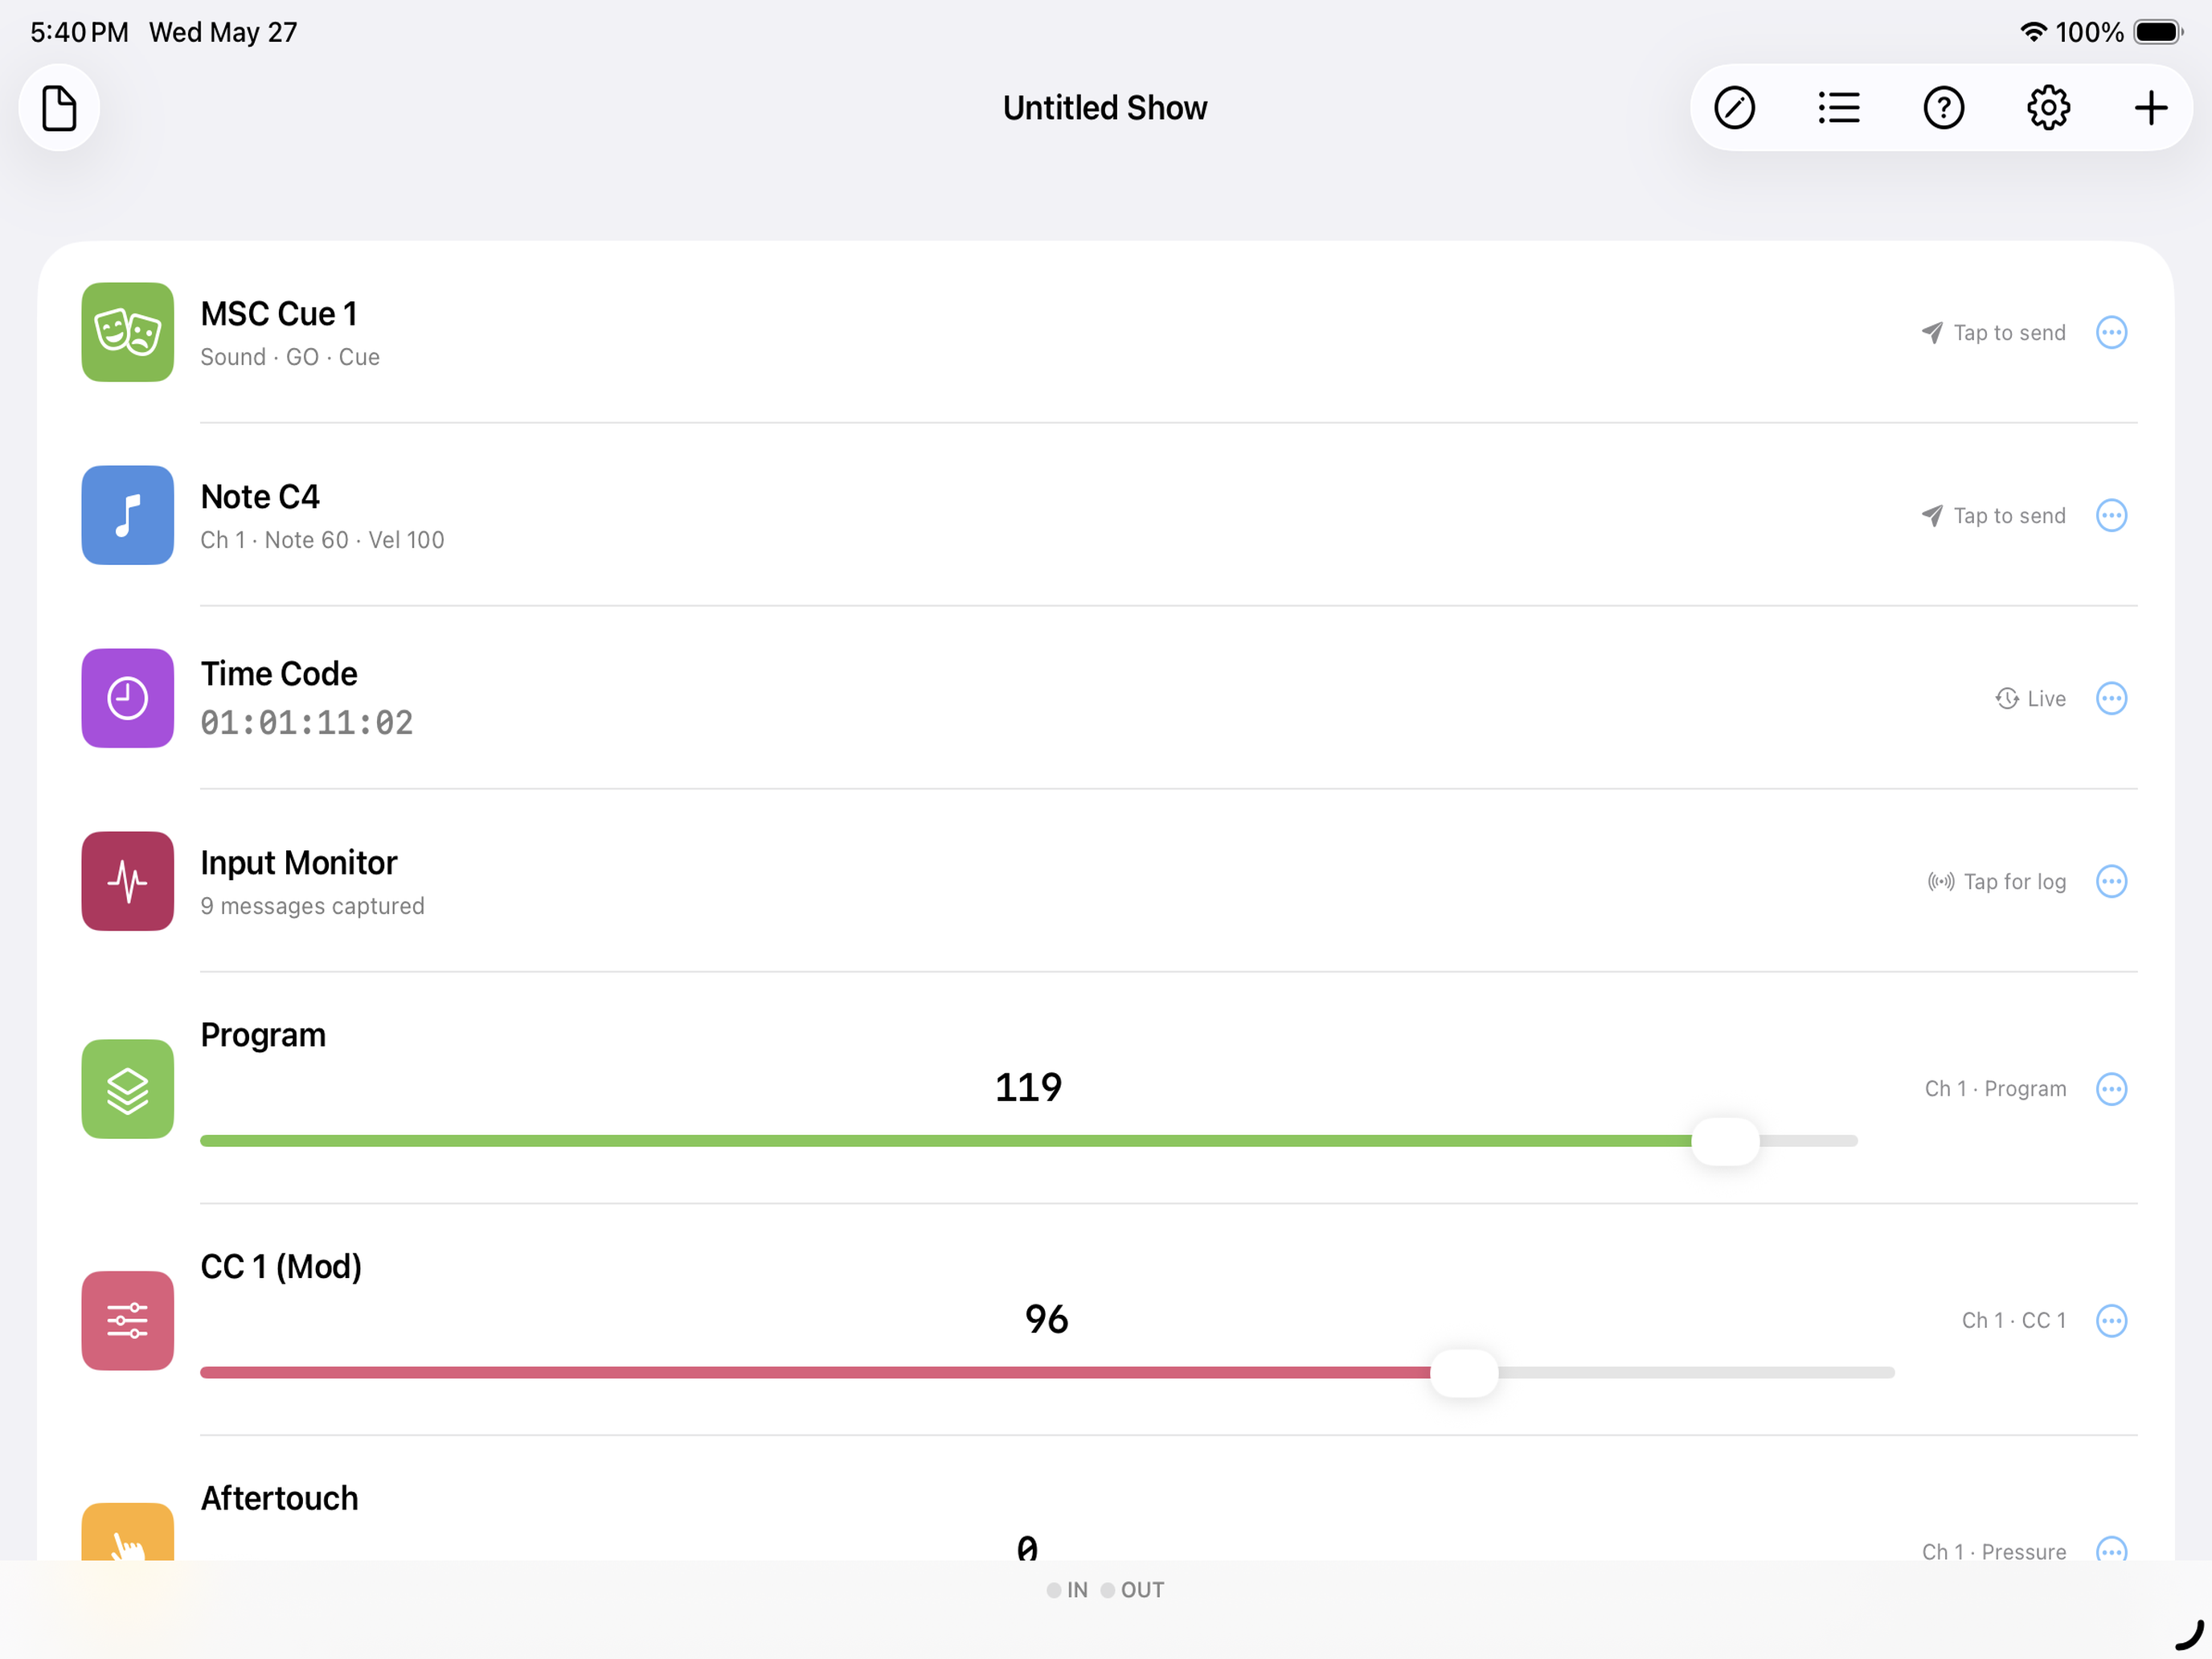Open more options for Note C4
The image size is (2212, 1659).
click(2111, 515)
